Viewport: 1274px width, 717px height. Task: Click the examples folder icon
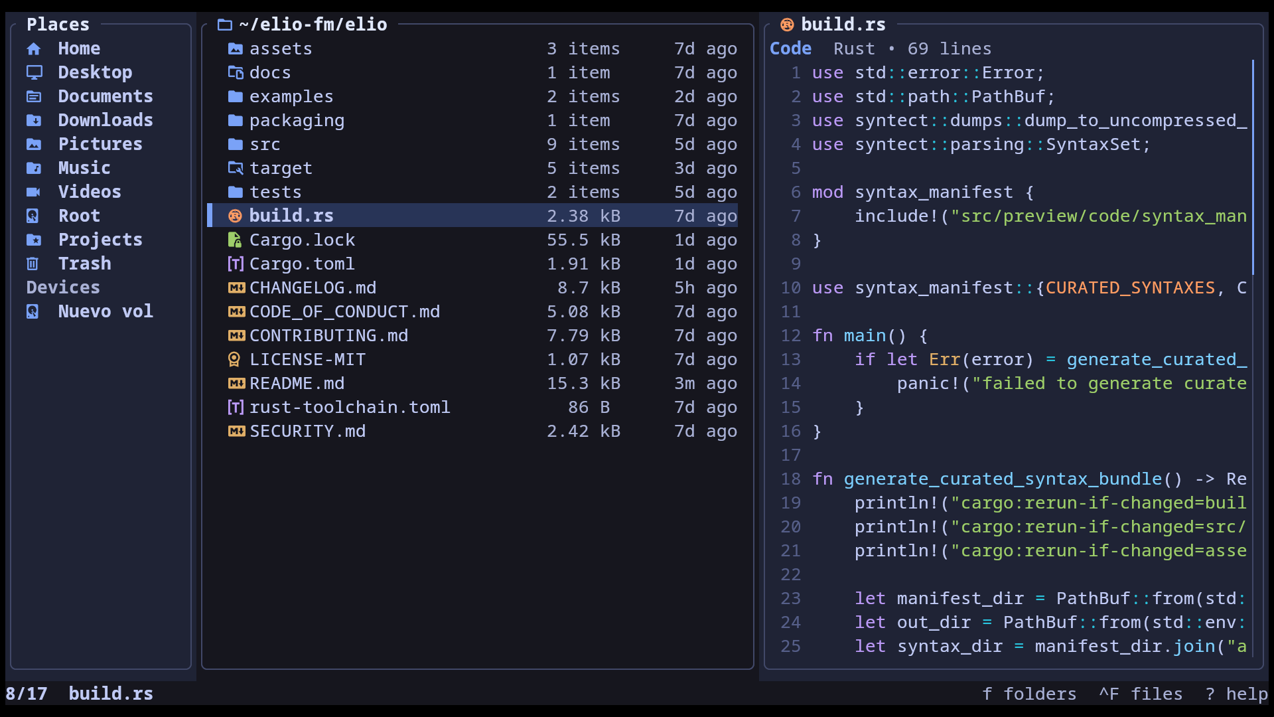236,97
